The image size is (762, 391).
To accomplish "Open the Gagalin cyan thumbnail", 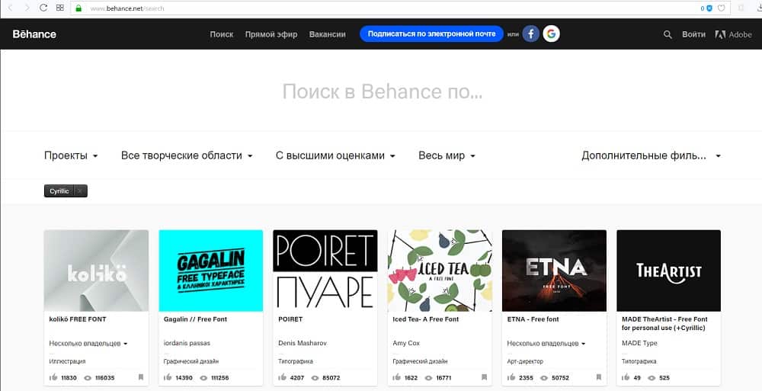I will pyautogui.click(x=211, y=271).
